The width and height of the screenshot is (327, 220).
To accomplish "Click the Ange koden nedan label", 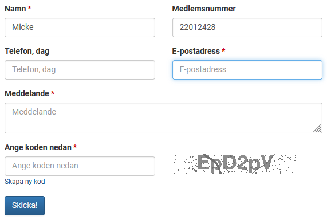I will (x=38, y=147).
